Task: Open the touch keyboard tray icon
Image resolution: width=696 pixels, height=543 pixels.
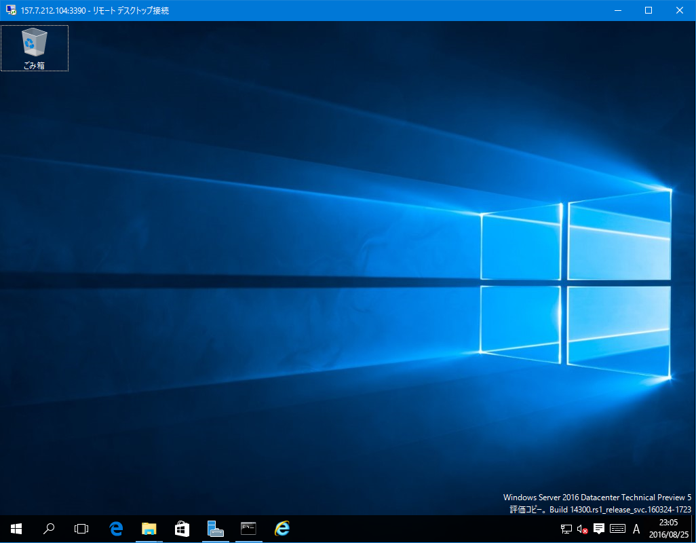Action: tap(617, 529)
